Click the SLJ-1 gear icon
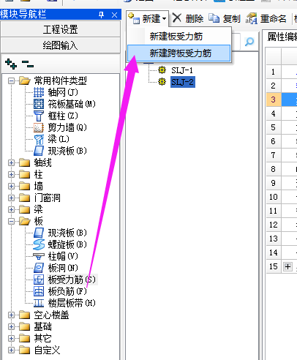Screen dimensions: 297x360 [x=162, y=70]
